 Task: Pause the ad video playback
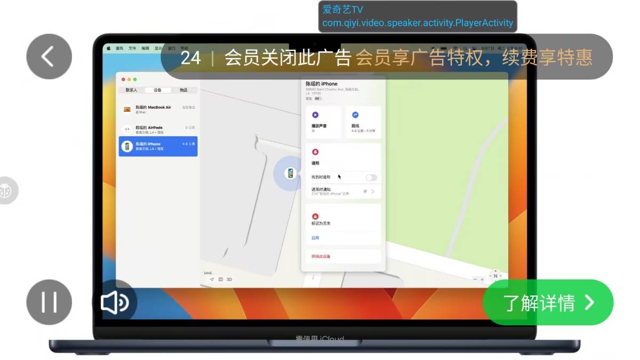[x=49, y=302]
